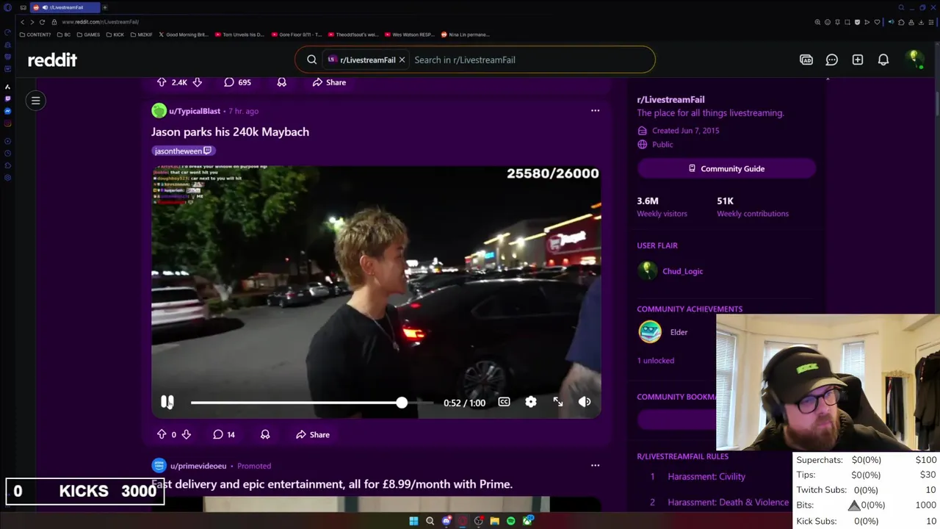
Task: Open the Reddit advertise (AD) icon
Action: pyautogui.click(x=806, y=60)
